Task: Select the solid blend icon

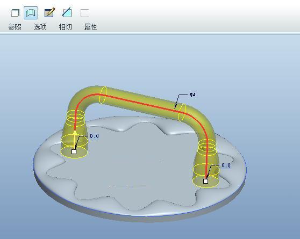Action: coord(15,13)
